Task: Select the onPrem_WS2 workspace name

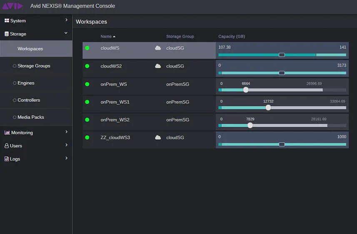Action: pyautogui.click(x=115, y=120)
